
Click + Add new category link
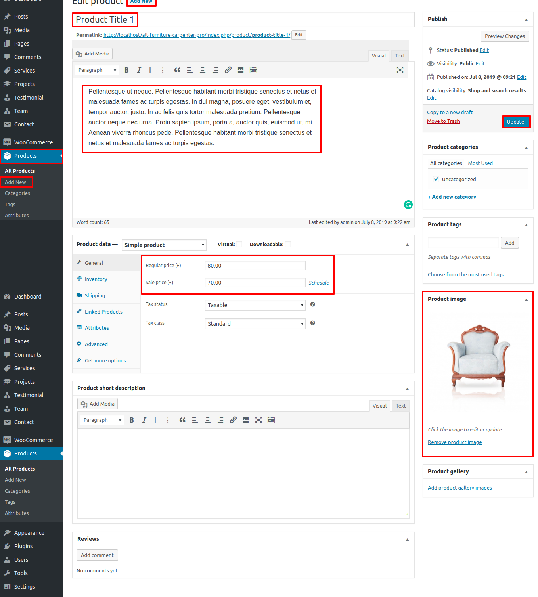pos(452,197)
